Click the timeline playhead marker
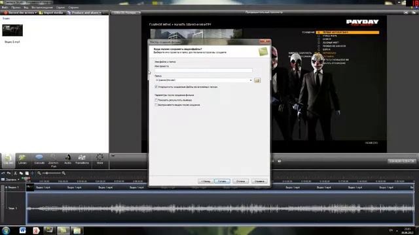 (26, 179)
